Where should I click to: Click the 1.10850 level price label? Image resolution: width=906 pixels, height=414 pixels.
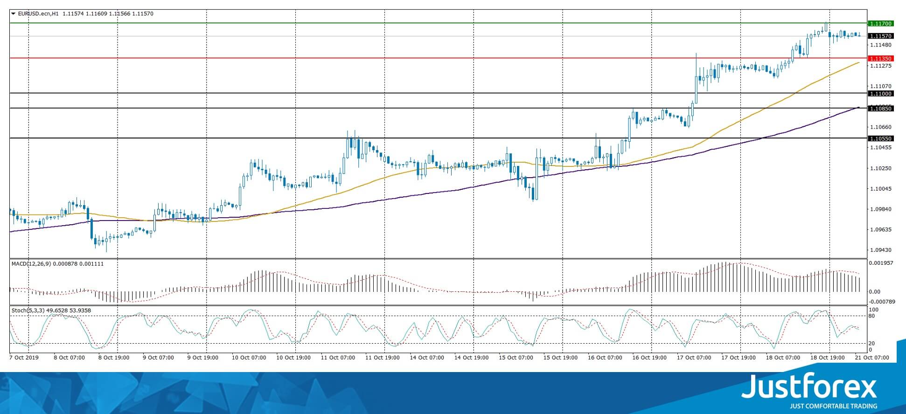(880, 109)
